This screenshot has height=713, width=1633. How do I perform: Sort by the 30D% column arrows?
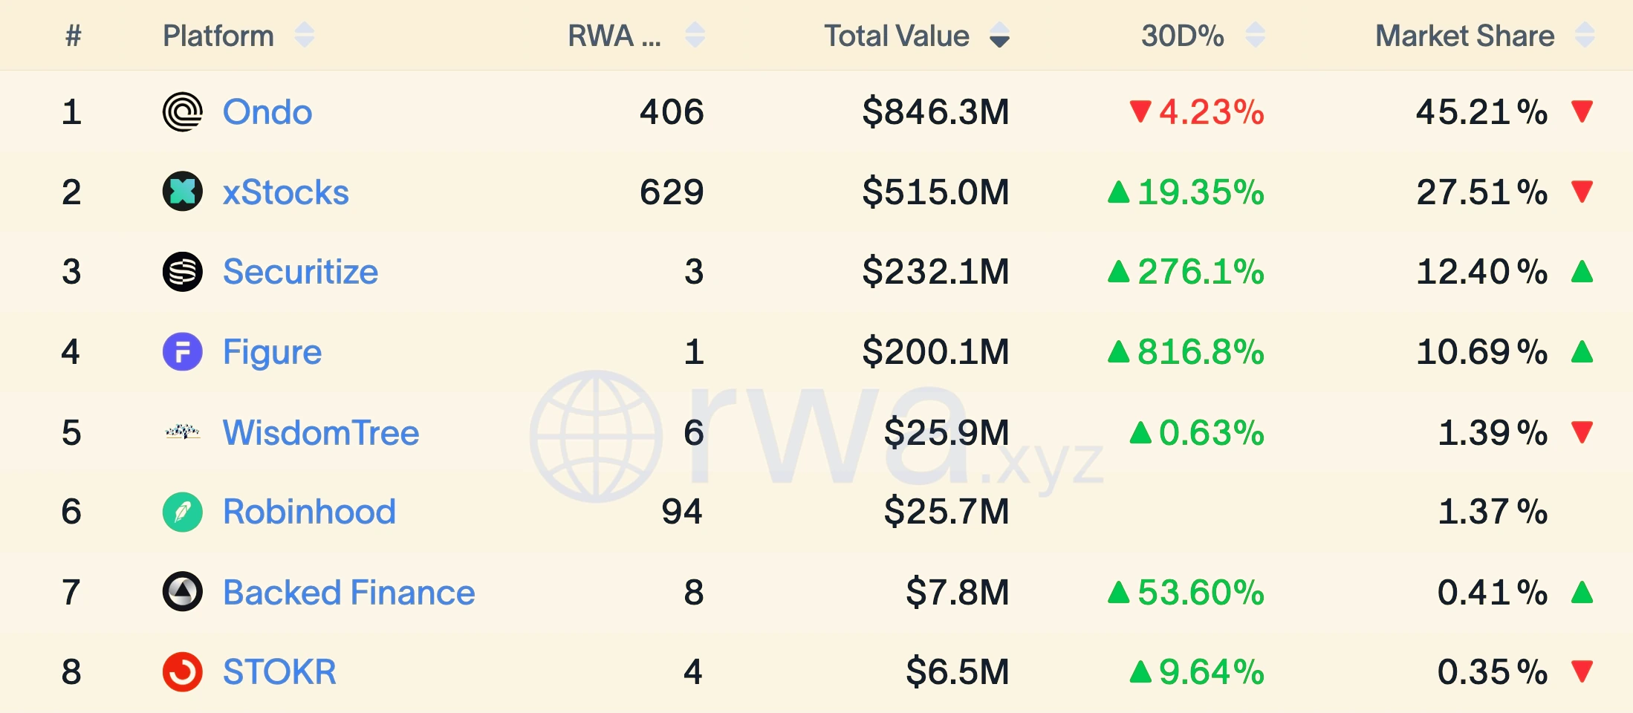1255,35
